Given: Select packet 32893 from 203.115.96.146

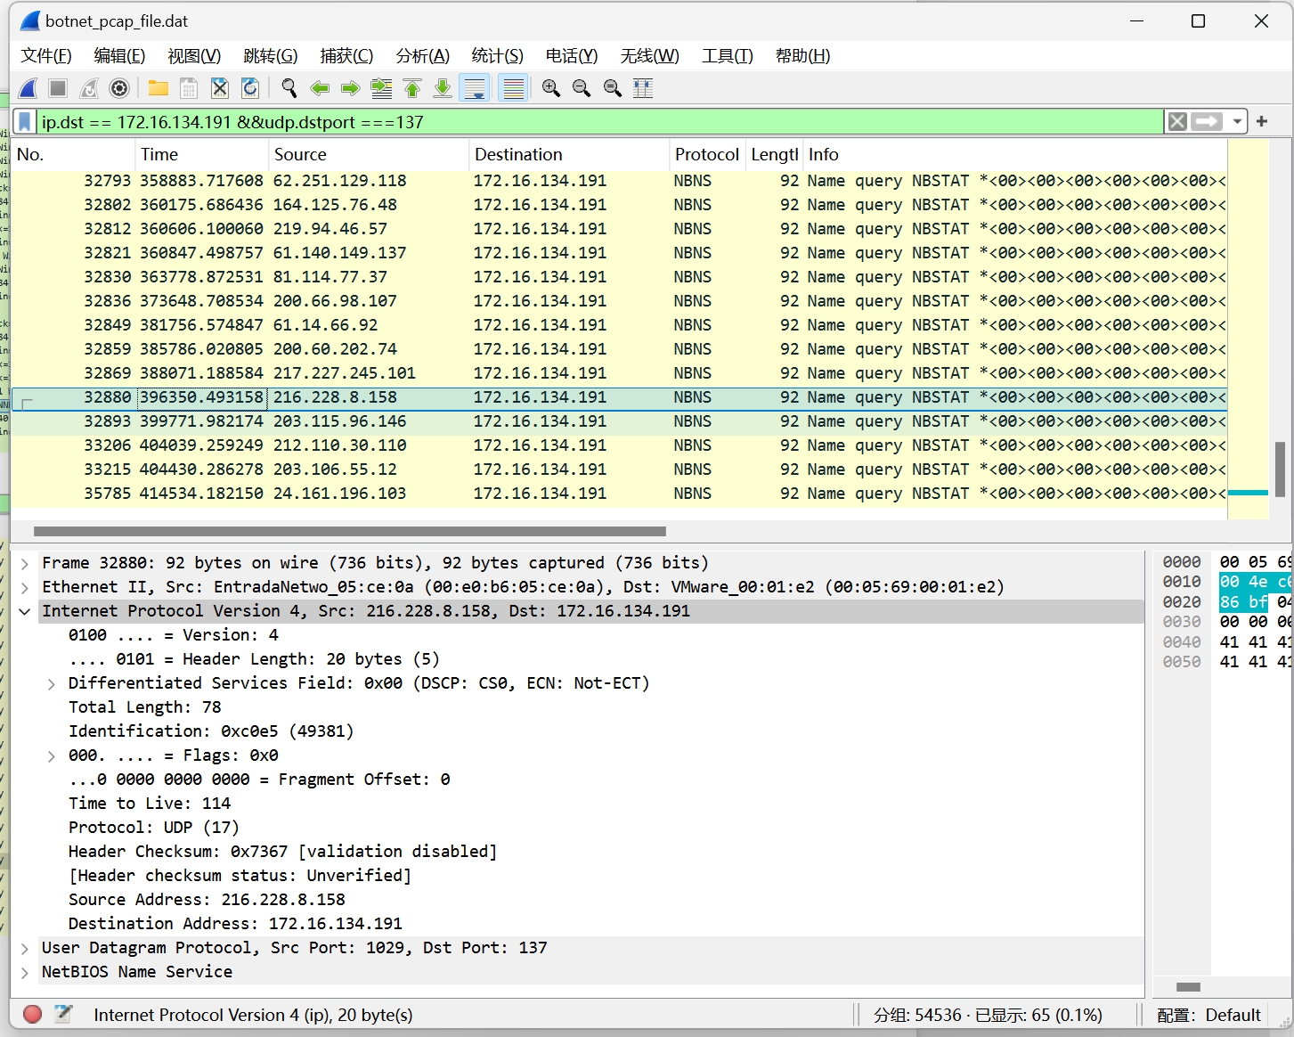Looking at the screenshot, I should click(620, 421).
